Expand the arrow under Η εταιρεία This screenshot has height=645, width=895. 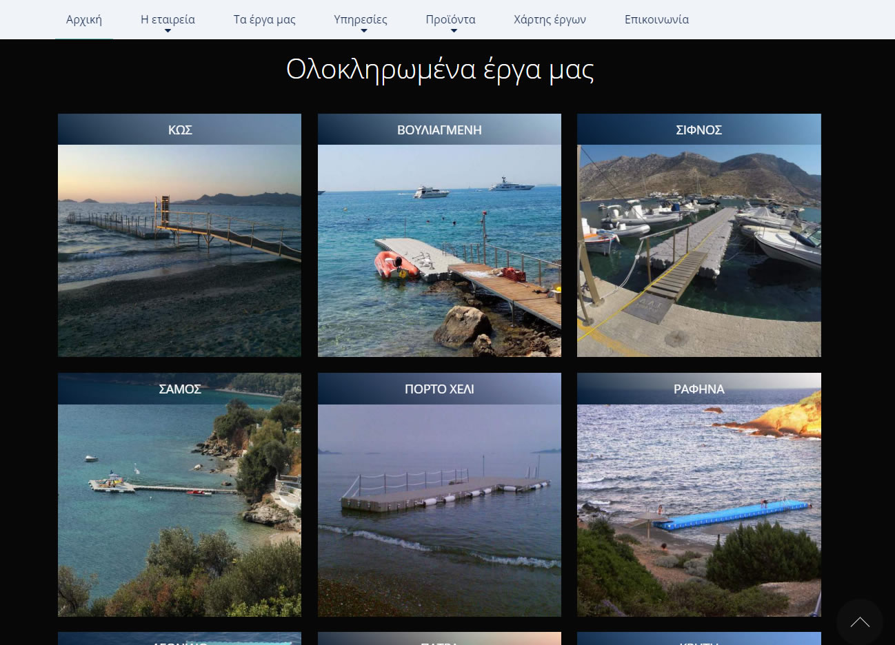coord(168,31)
